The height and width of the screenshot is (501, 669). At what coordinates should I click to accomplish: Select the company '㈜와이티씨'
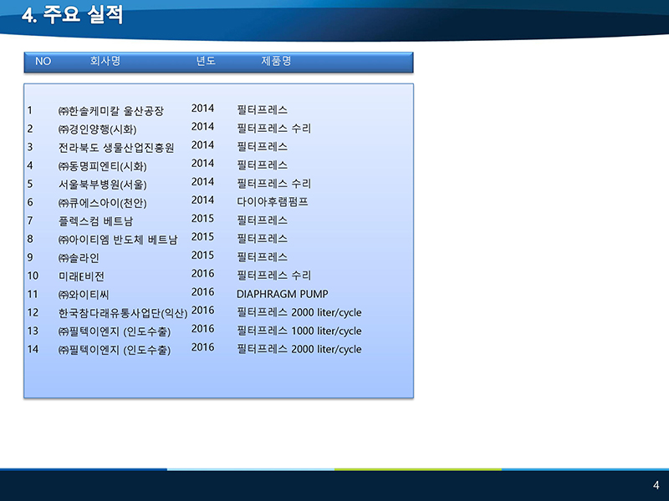click(84, 295)
